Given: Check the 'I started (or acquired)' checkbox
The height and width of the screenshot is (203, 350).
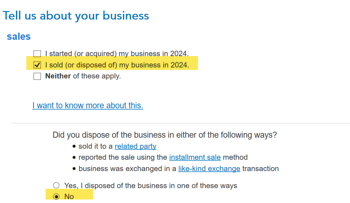Looking at the screenshot, I should (x=37, y=54).
